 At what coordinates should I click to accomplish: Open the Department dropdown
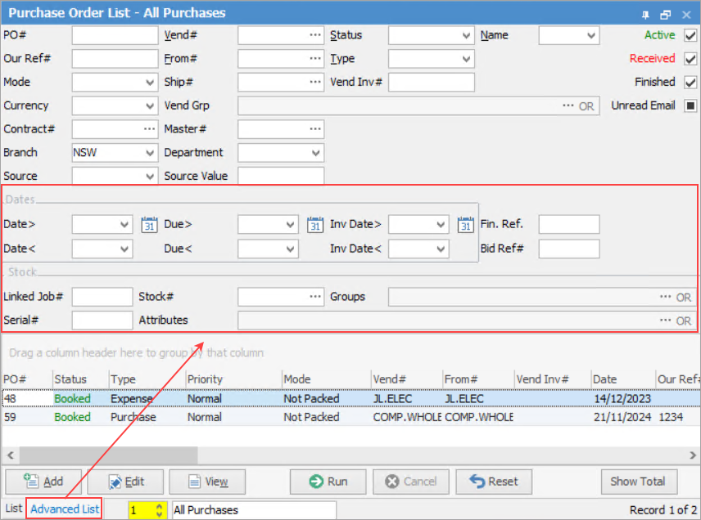pos(315,153)
